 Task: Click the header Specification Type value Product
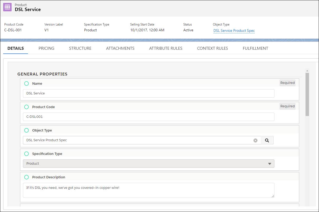pyautogui.click(x=90, y=30)
